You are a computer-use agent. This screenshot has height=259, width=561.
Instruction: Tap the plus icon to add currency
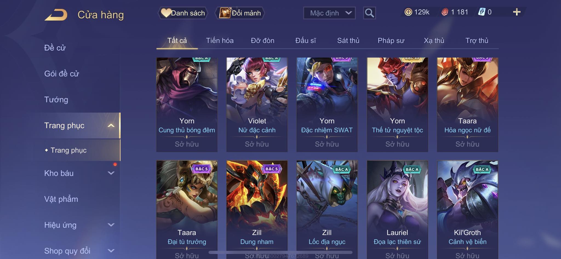click(517, 12)
